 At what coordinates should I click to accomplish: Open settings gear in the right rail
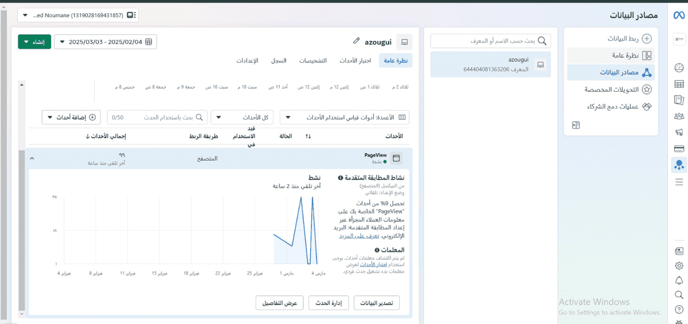(x=679, y=266)
